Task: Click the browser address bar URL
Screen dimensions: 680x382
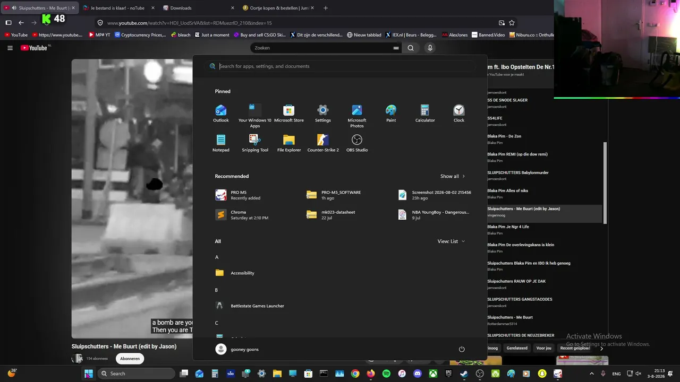Action: click(x=190, y=23)
